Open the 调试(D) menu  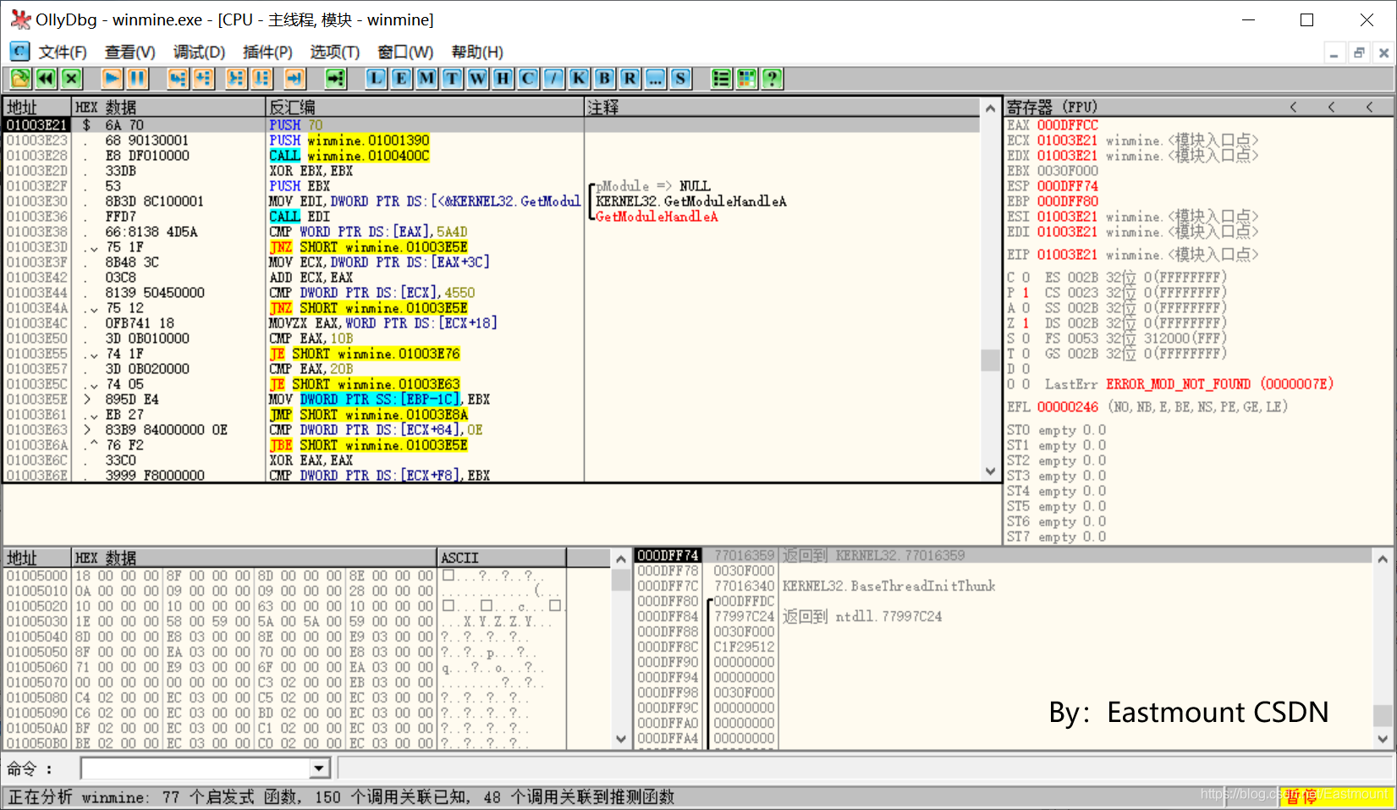[199, 52]
